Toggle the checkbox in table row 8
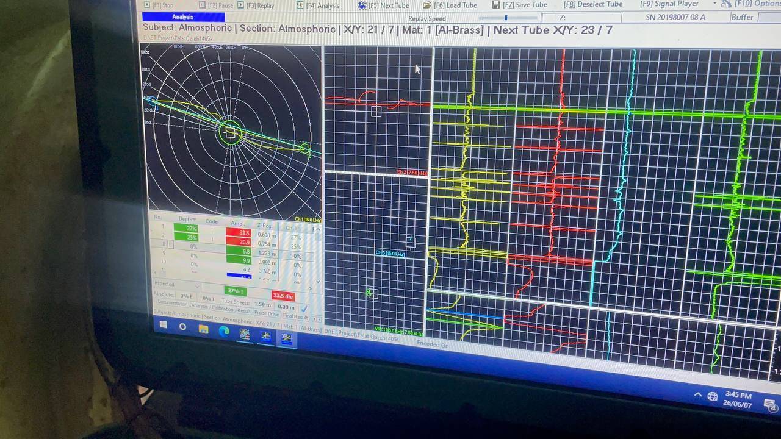781x439 pixels. (171, 244)
